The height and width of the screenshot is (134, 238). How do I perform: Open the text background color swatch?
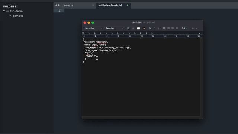click(x=144, y=28)
